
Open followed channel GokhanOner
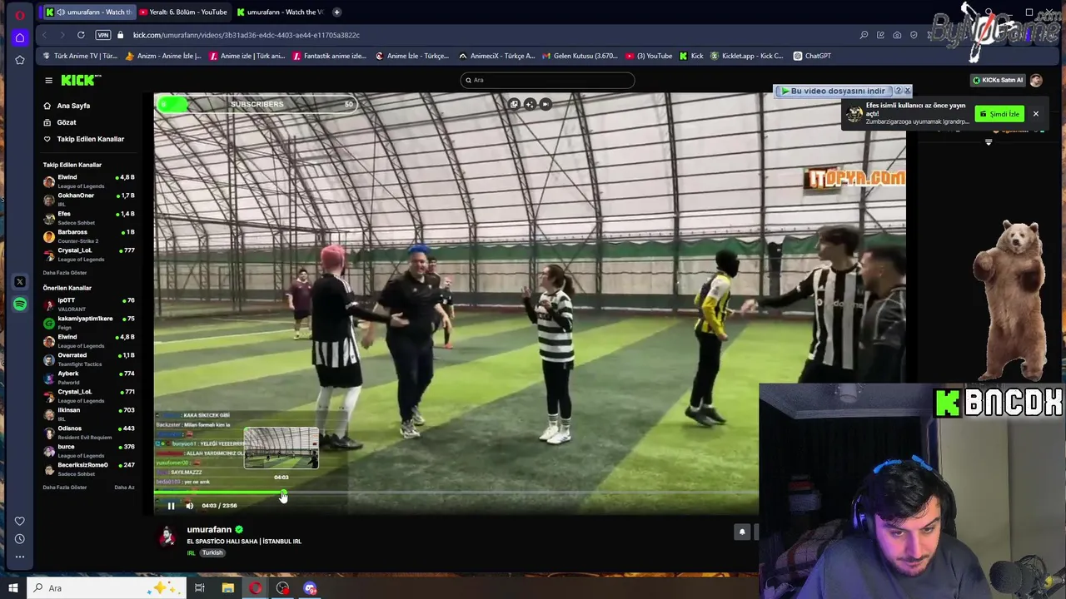pos(89,199)
